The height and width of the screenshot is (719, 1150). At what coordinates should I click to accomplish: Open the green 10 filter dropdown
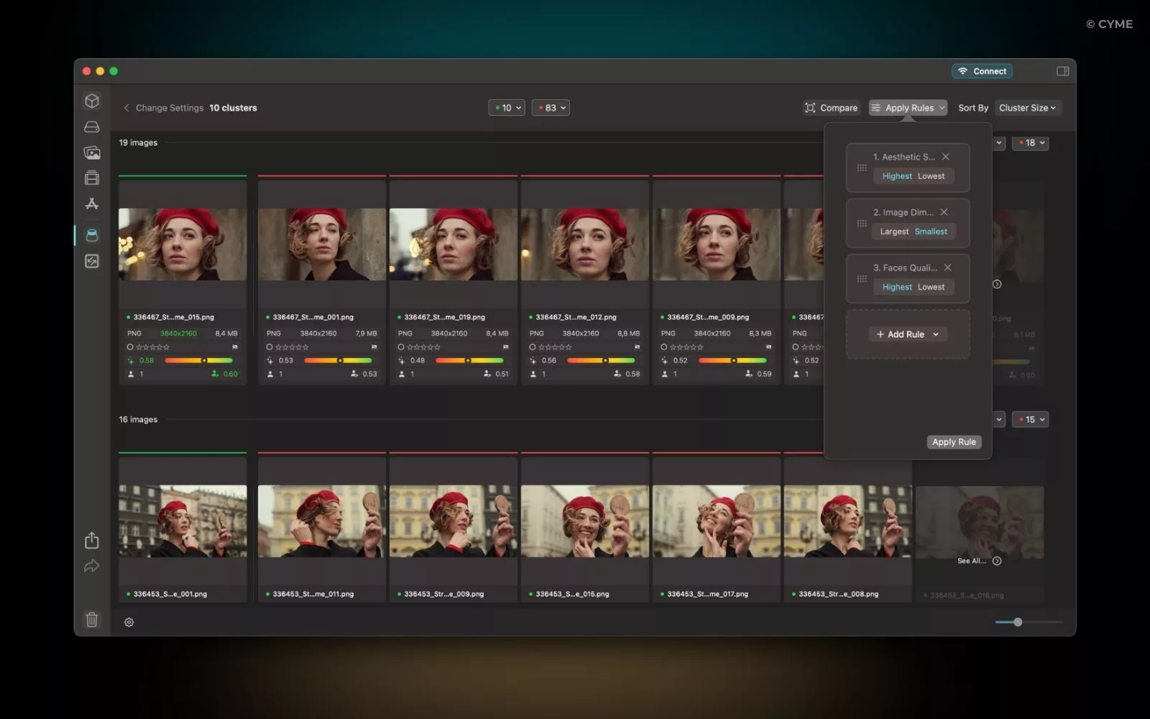tap(507, 107)
